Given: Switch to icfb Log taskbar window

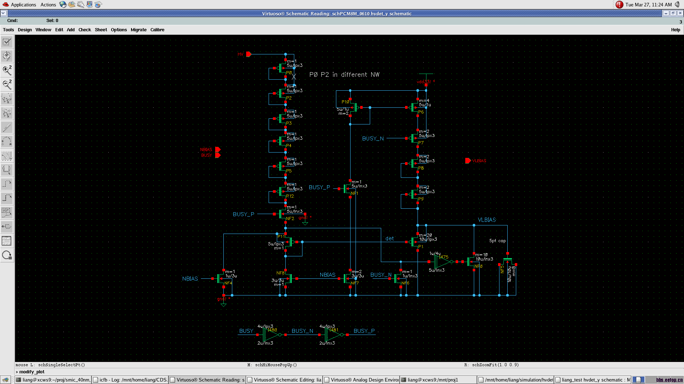Looking at the screenshot, I should coord(130,380).
